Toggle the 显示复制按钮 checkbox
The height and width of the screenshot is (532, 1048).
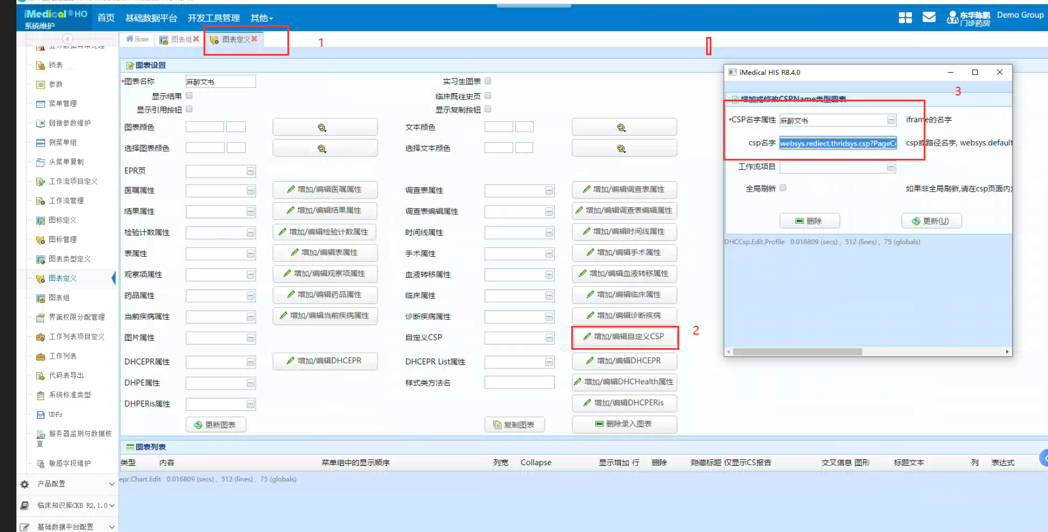(x=488, y=109)
